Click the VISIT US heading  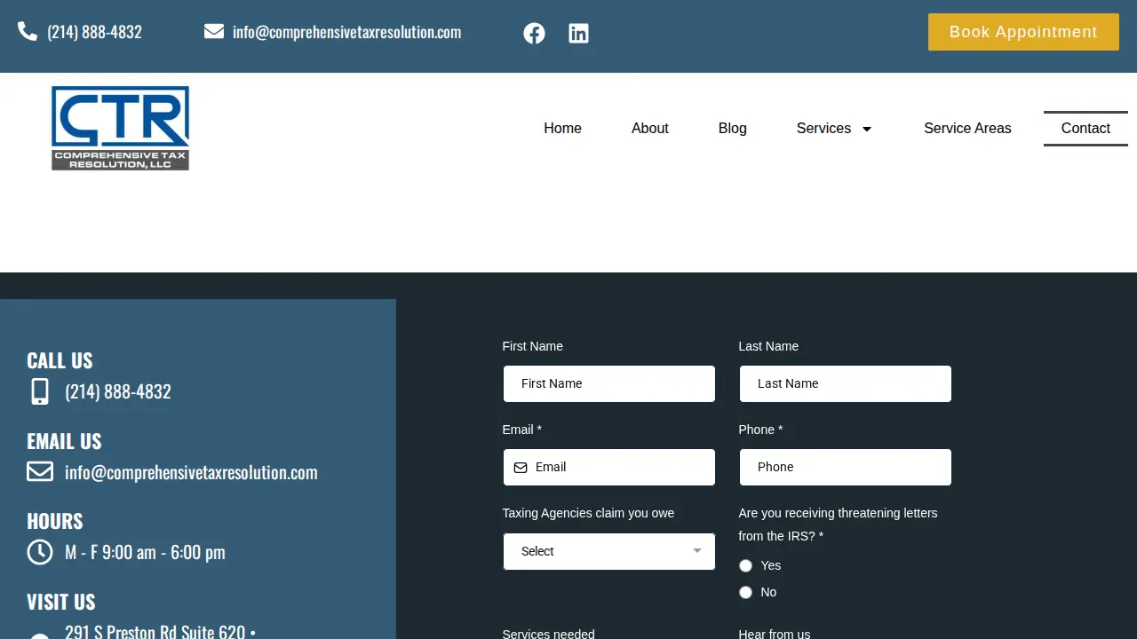pyautogui.click(x=61, y=602)
